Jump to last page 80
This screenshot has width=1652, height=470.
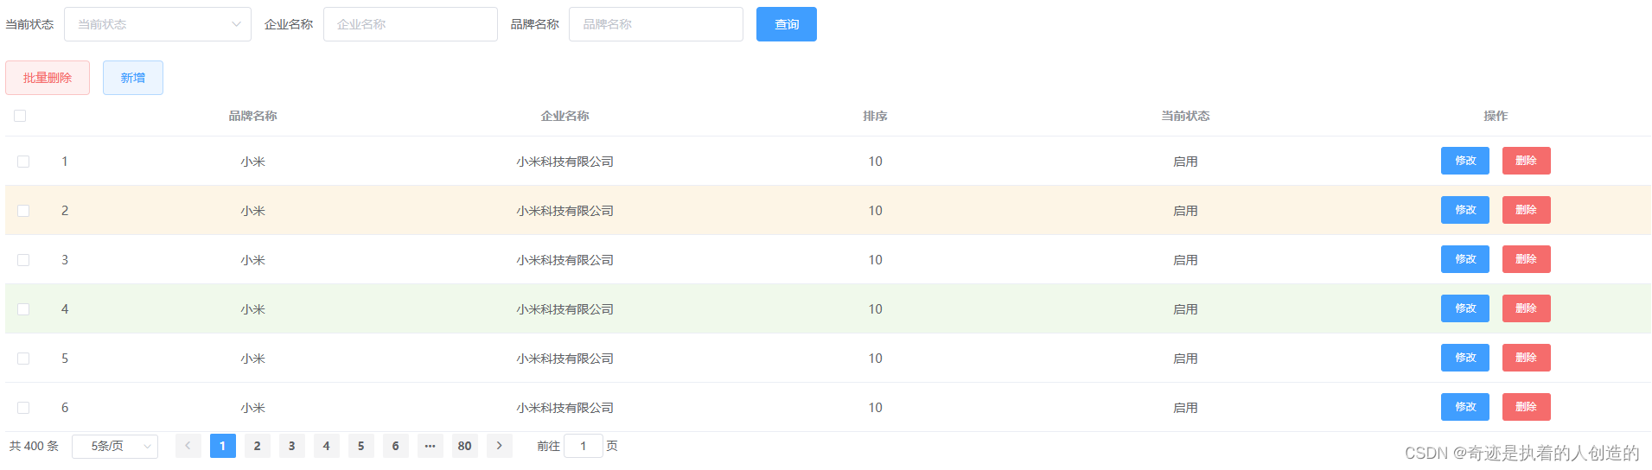pyautogui.click(x=464, y=446)
